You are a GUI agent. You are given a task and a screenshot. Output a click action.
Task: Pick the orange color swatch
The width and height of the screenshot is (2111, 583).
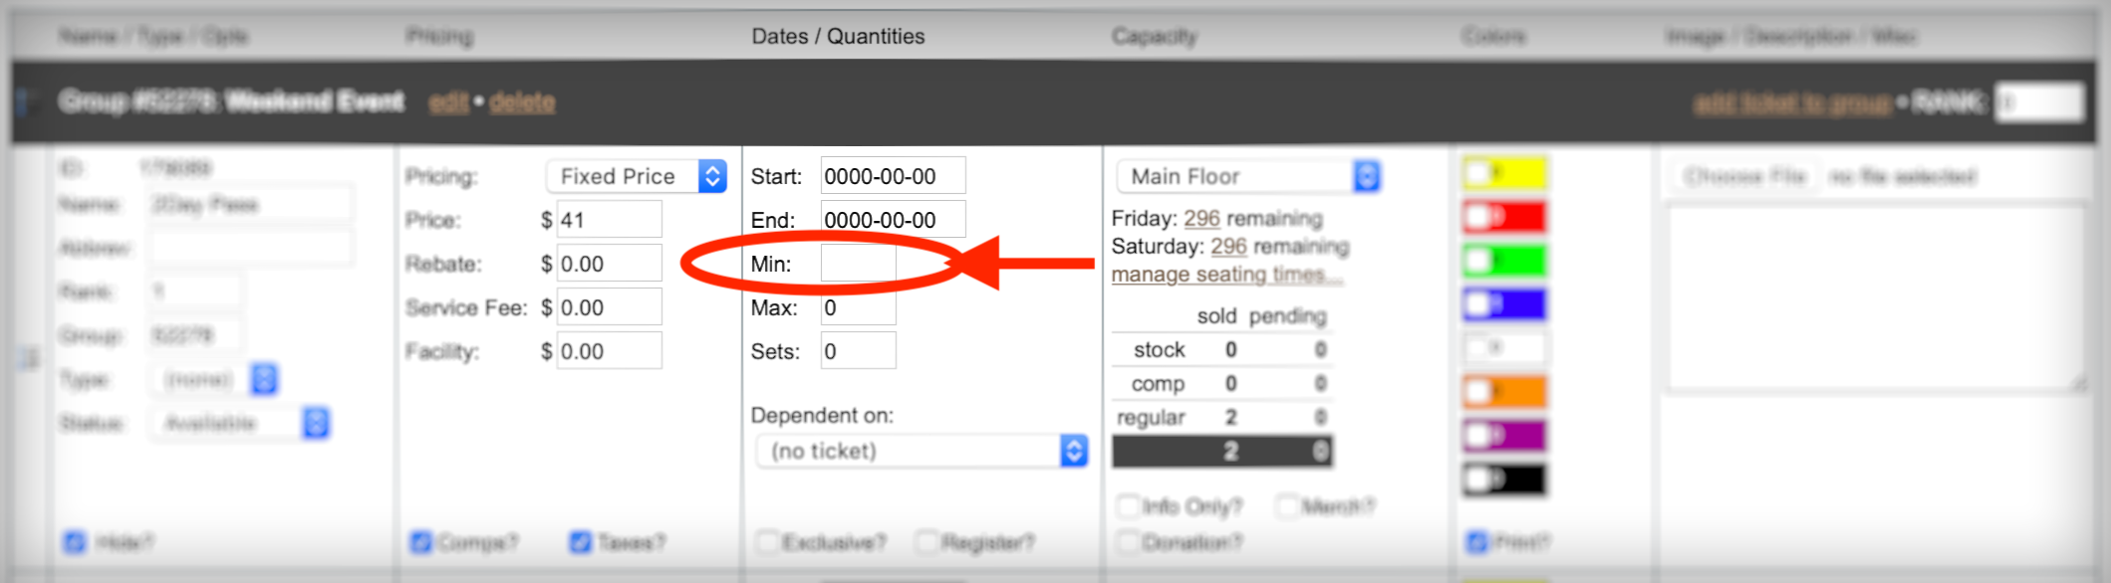[x=1504, y=392]
